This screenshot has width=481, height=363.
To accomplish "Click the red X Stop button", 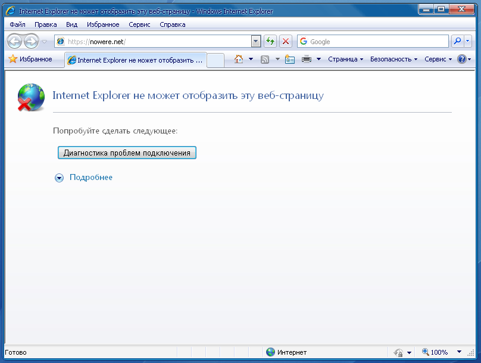I will 286,41.
